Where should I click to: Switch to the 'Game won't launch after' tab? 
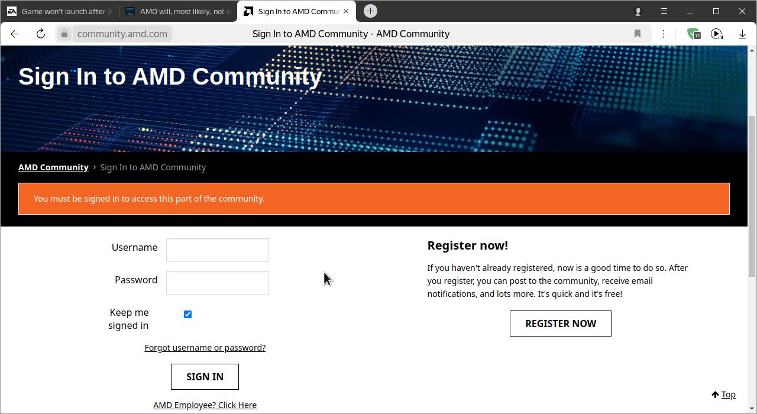click(60, 11)
